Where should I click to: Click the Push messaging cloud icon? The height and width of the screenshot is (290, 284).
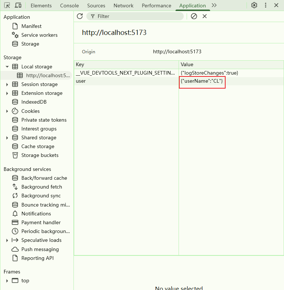pos(15,249)
